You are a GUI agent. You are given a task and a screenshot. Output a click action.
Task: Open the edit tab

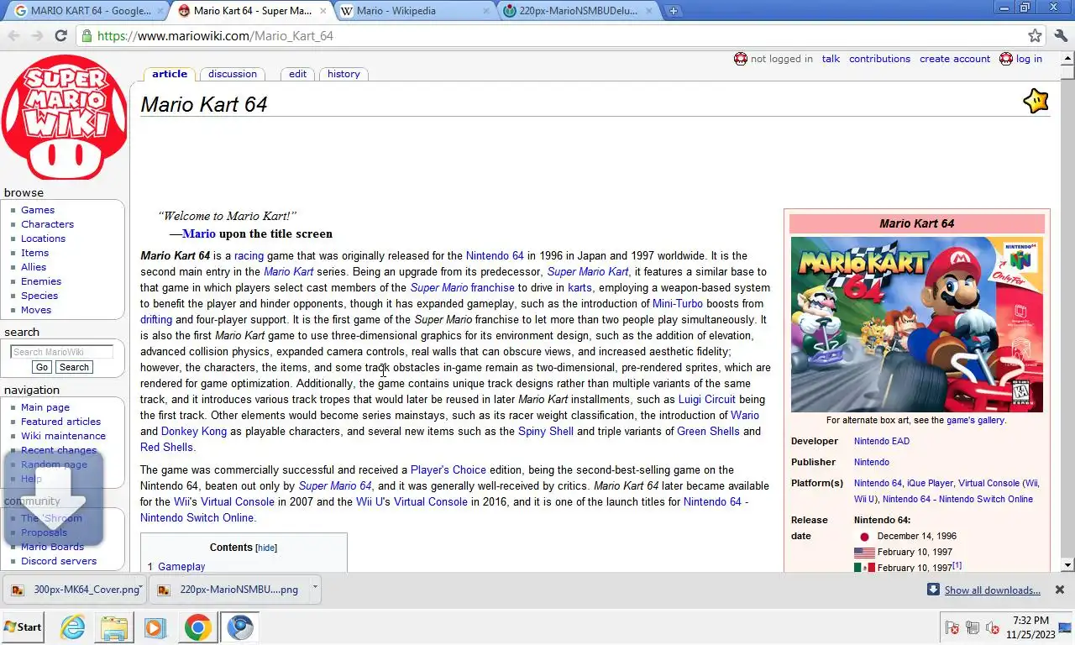pyautogui.click(x=297, y=74)
